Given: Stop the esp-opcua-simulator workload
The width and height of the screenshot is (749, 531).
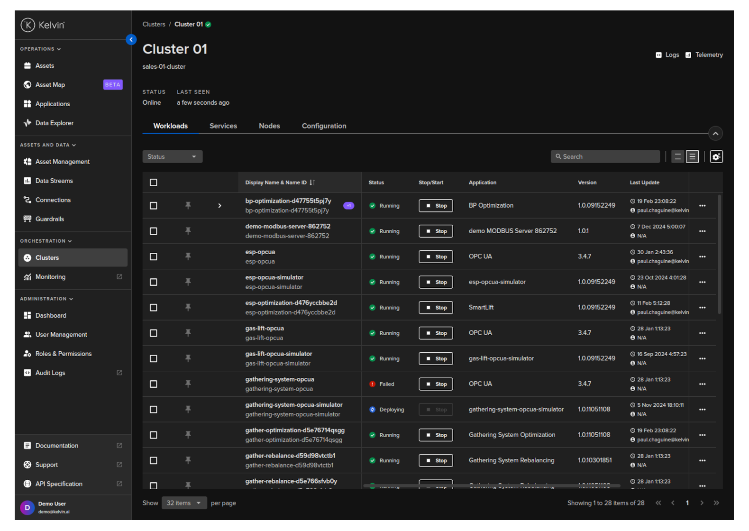Looking at the screenshot, I should pyautogui.click(x=436, y=283).
